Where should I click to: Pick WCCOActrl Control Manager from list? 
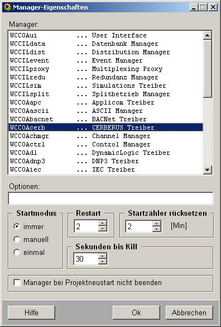pyautogui.click(x=105, y=144)
